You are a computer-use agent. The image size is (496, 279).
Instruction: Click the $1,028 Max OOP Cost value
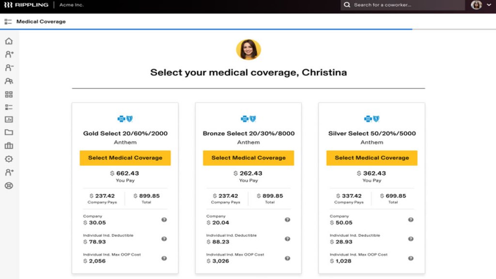coord(341,261)
